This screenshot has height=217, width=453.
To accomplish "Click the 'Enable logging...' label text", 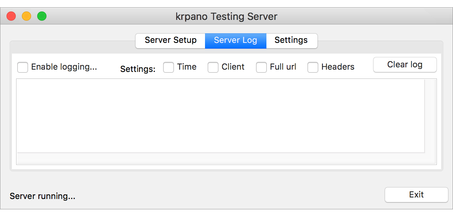I will tap(64, 67).
